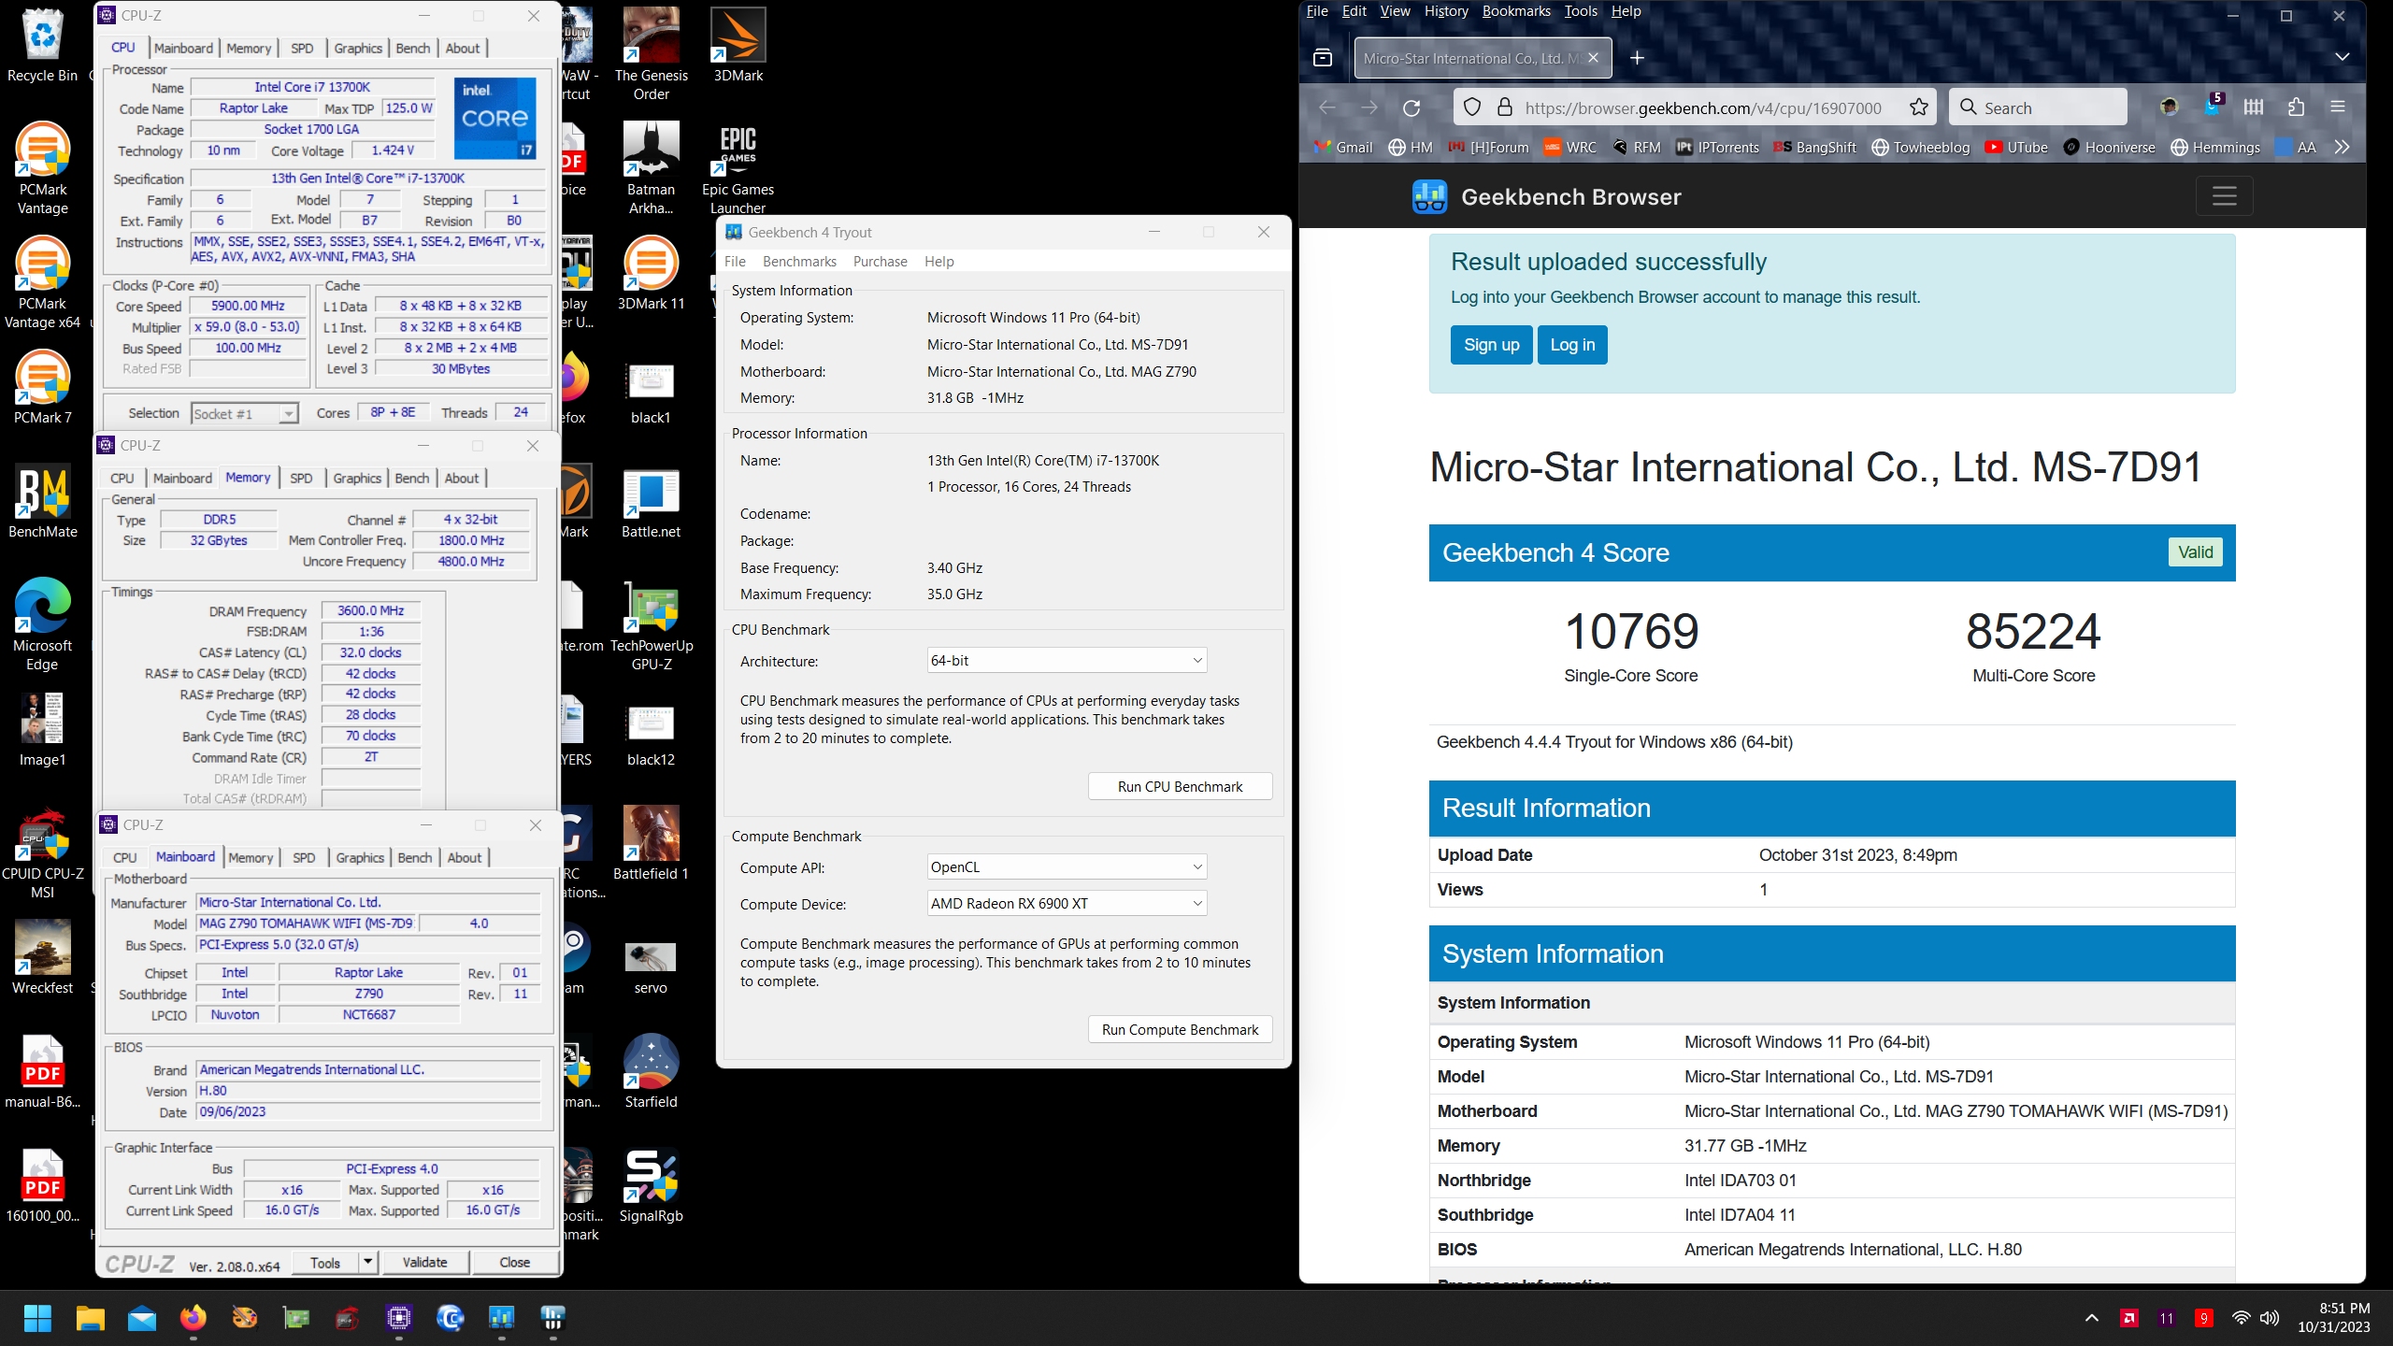Open Graphics tab in bottom CPU-Z window
Viewport: 2393px width, 1346px height.
click(360, 858)
